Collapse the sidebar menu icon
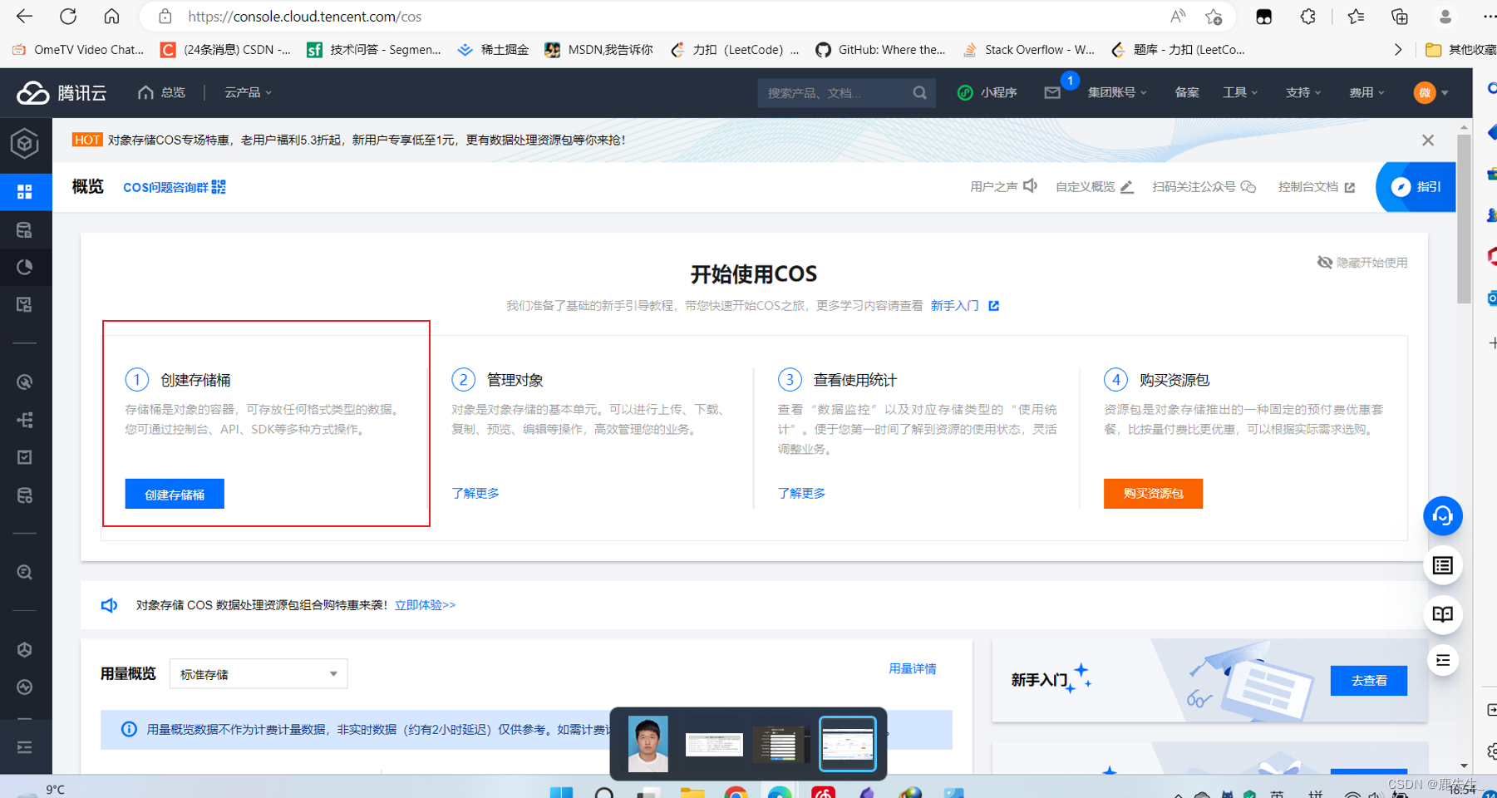Screen dimensions: 1497x798 [x=25, y=747]
